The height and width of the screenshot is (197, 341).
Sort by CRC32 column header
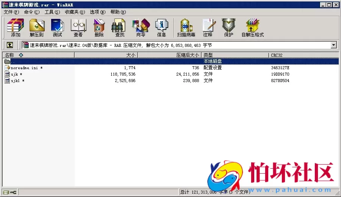click(x=303, y=55)
